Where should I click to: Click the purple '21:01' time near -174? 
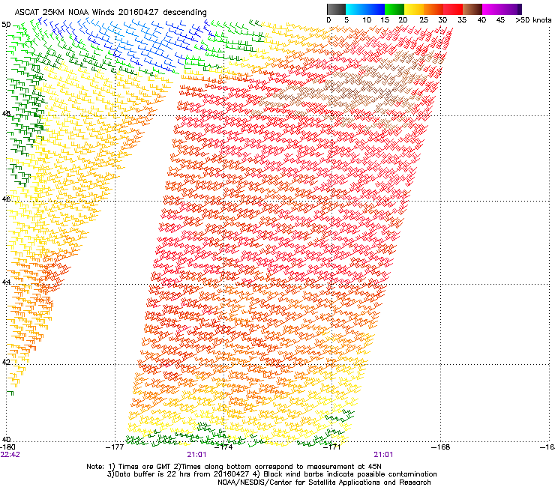coord(196,455)
